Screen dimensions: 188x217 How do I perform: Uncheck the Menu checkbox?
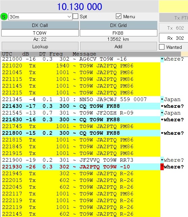coord(119,16)
